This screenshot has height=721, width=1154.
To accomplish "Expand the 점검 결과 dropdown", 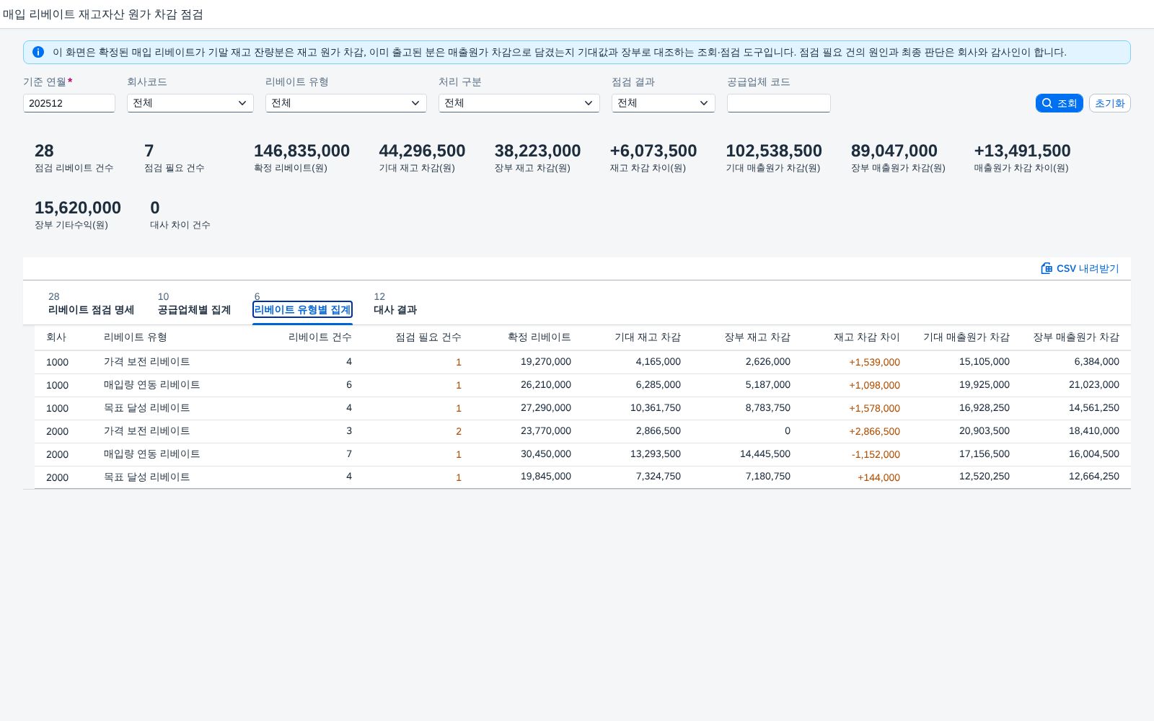I will (664, 103).
